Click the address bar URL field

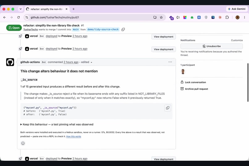[x=89, y=17]
